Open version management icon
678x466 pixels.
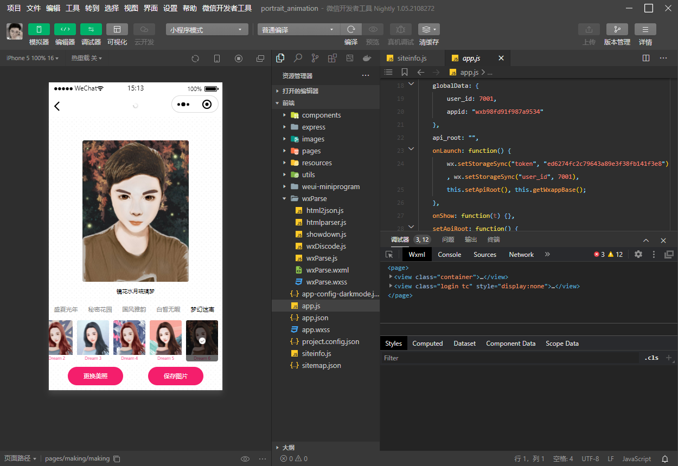click(617, 29)
